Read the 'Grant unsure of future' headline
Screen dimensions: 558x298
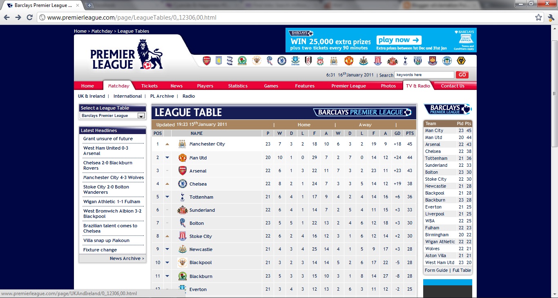click(x=108, y=139)
